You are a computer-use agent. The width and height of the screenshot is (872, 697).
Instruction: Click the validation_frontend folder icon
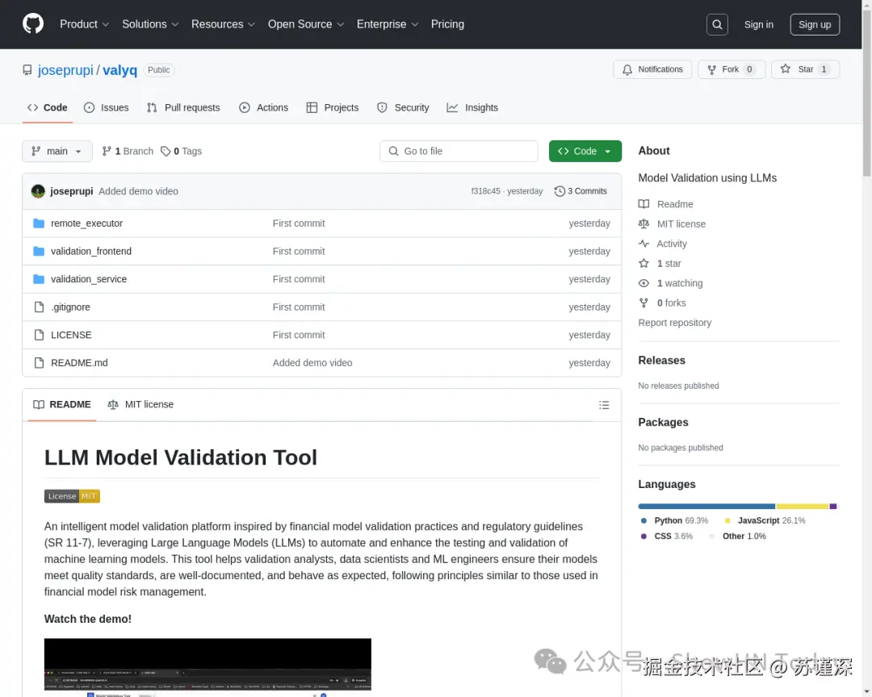tap(39, 251)
